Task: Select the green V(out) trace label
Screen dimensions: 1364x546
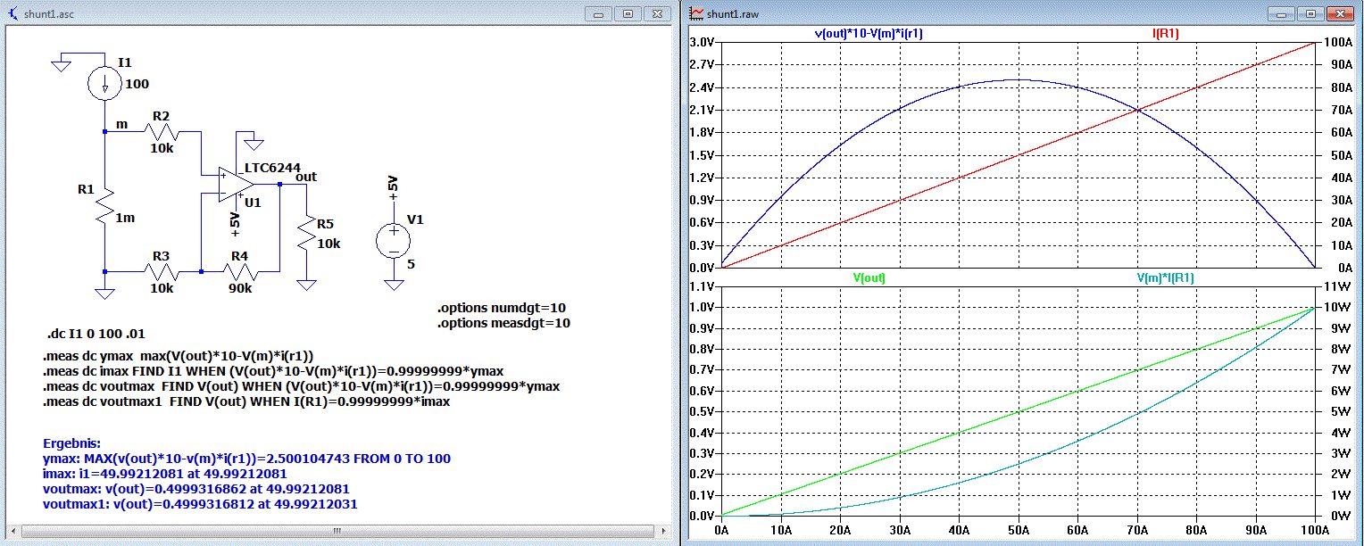Action: 869,277
